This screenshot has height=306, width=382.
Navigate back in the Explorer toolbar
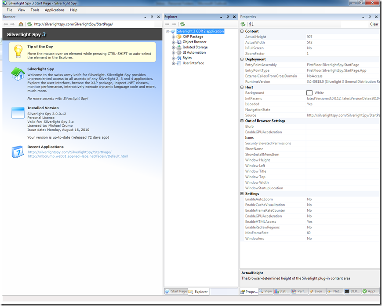[167, 24]
